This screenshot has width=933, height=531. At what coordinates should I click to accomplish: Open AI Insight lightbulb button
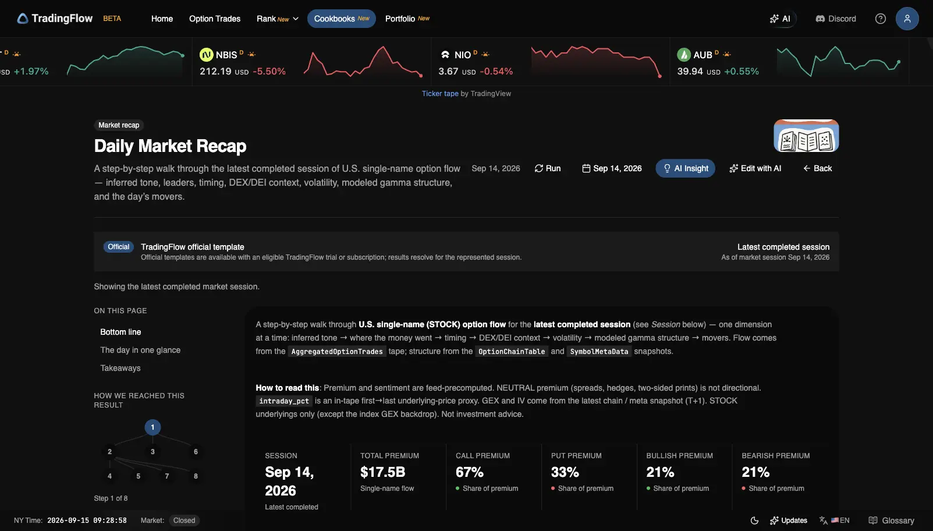click(685, 168)
